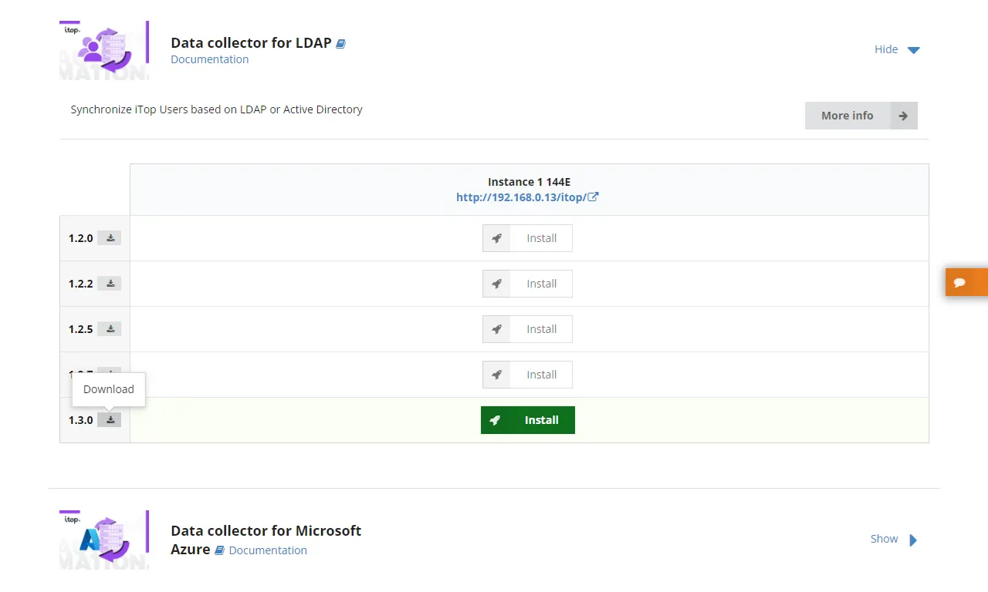Viewport: 988px width, 592px height.
Task: Install version 1.2.0 on Instance 1
Action: (527, 238)
